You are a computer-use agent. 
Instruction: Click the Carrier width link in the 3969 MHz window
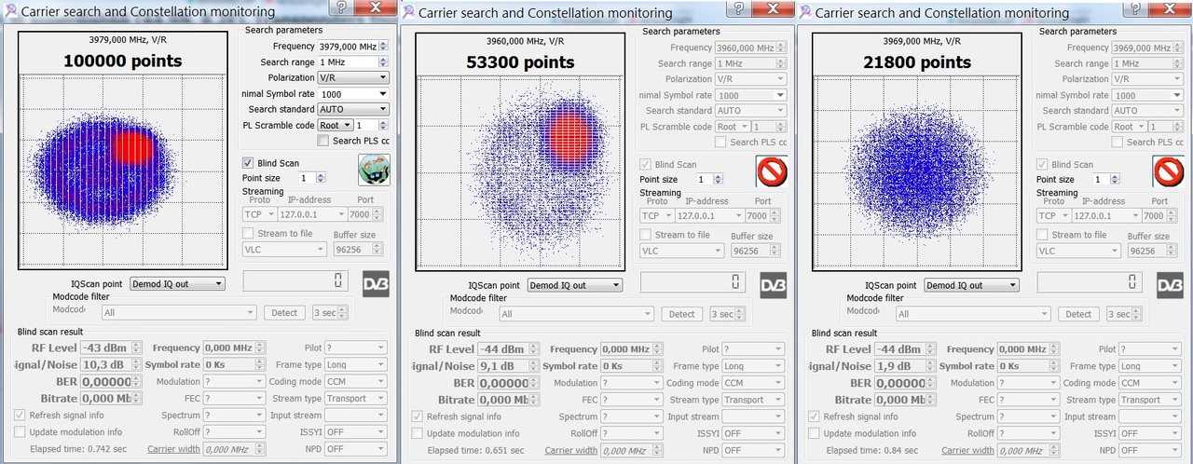point(968,450)
